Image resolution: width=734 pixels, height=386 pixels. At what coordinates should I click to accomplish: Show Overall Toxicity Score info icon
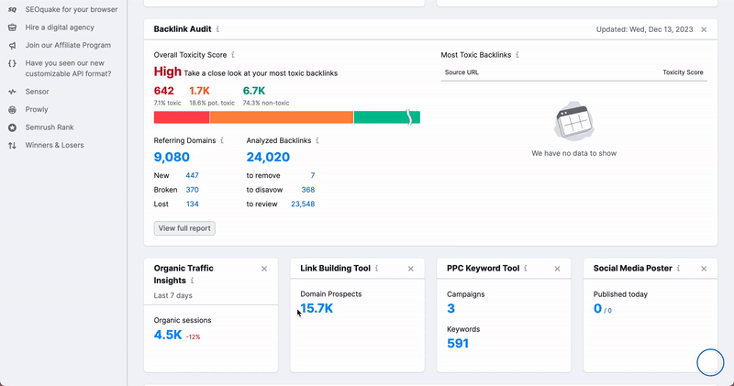(233, 55)
